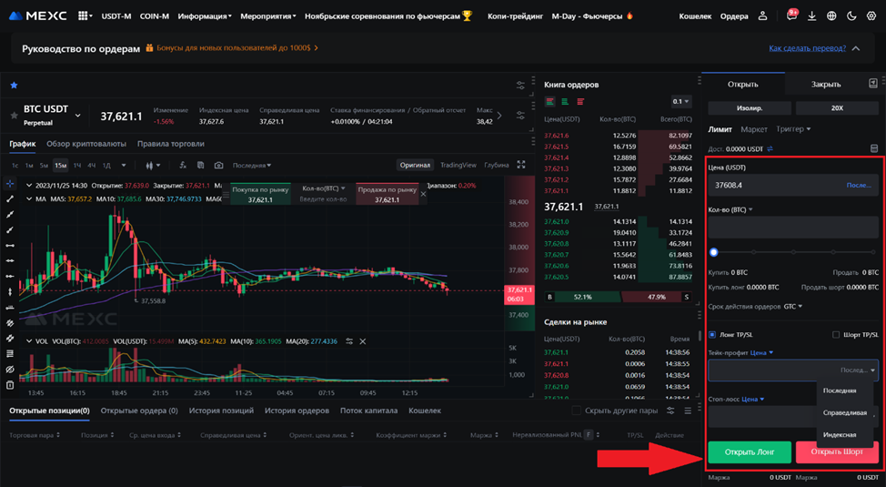Open the chart screenshot camera icon
Screen dimensions: 886x487
click(218, 166)
